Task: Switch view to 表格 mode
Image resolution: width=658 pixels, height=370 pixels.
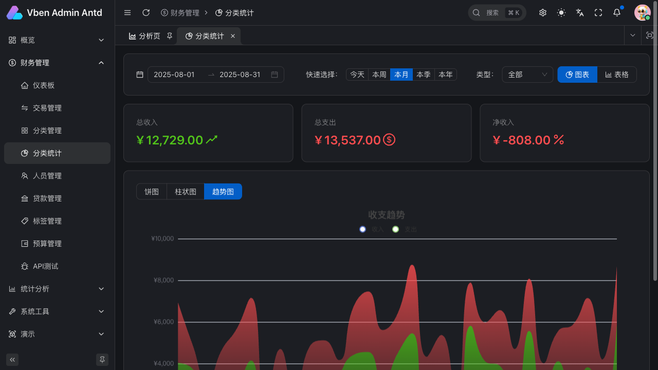Action: coord(617,75)
